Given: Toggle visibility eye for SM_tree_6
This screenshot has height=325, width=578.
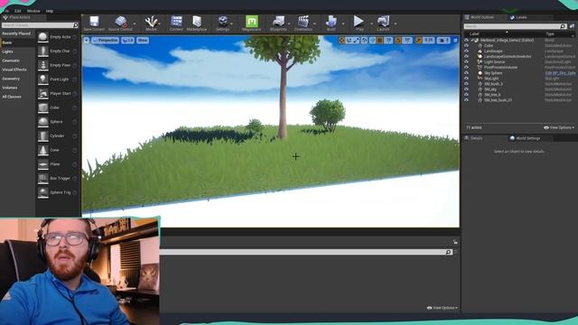Looking at the screenshot, I should tap(466, 95).
